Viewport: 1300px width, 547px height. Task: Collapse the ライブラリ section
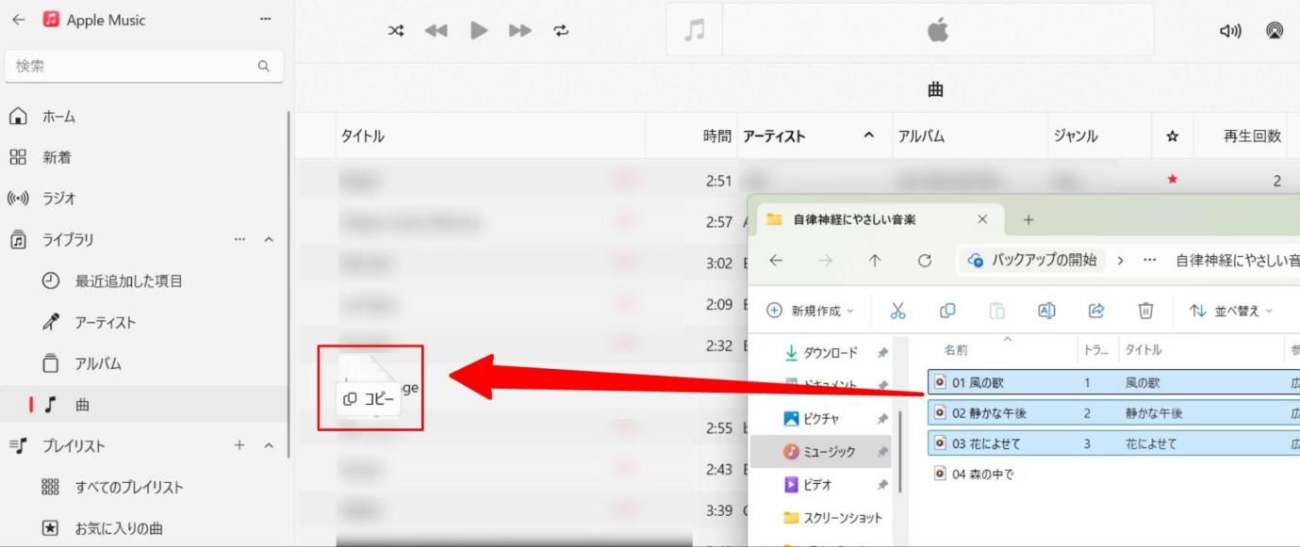[268, 240]
